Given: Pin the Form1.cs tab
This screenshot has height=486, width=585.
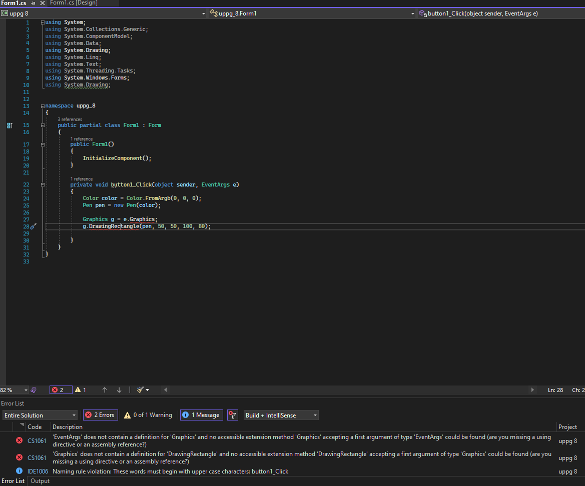Looking at the screenshot, I should pos(33,3).
